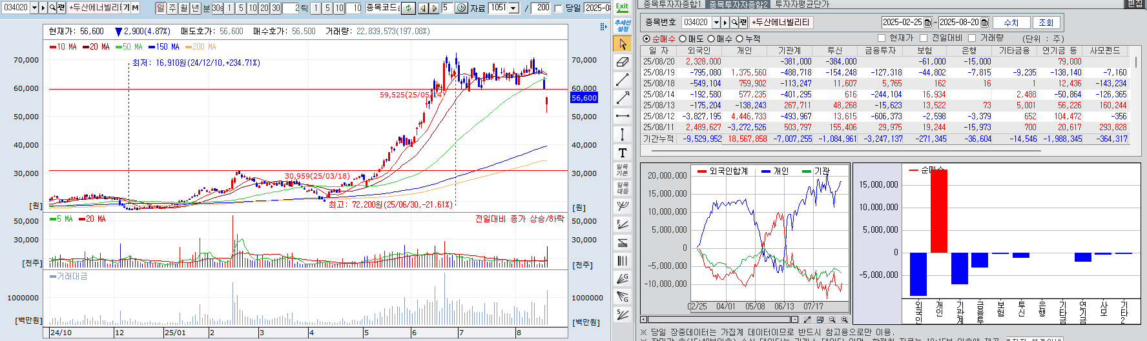
Task: Select weekly 주 chart period
Action: [x=172, y=8]
